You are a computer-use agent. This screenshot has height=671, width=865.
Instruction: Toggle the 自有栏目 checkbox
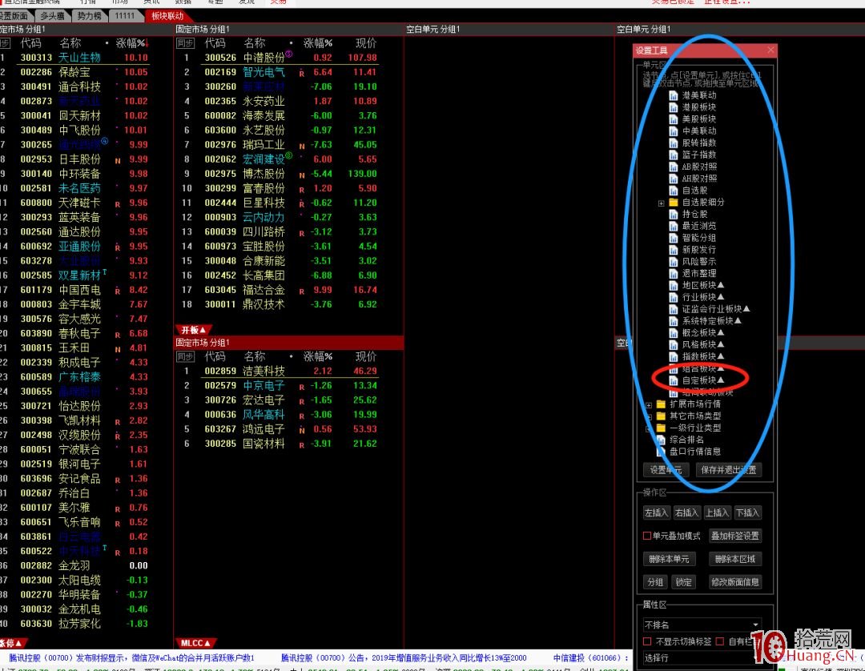pyautogui.click(x=721, y=641)
